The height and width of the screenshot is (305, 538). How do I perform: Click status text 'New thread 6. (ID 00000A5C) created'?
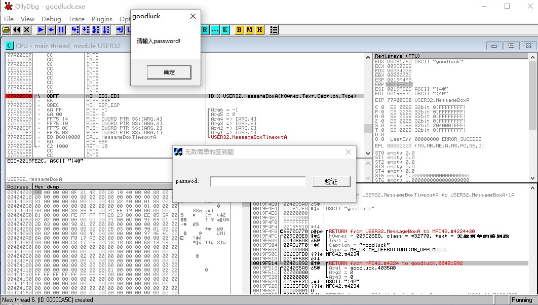48,300
